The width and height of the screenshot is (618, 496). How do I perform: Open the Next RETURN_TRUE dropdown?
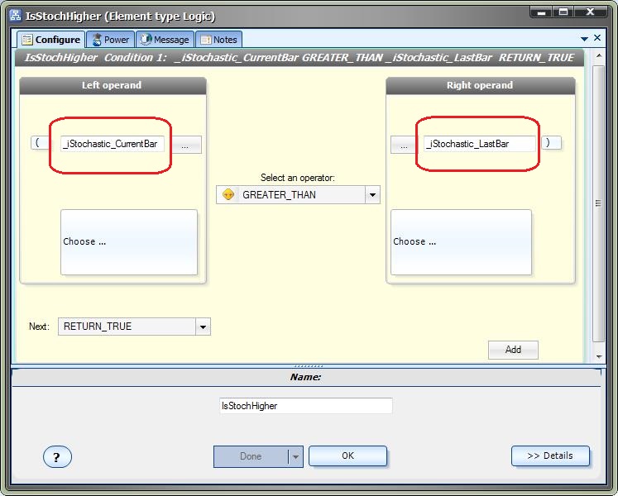click(x=203, y=327)
